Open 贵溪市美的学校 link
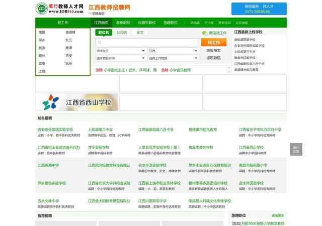The width and height of the screenshot is (322, 226). (201, 148)
